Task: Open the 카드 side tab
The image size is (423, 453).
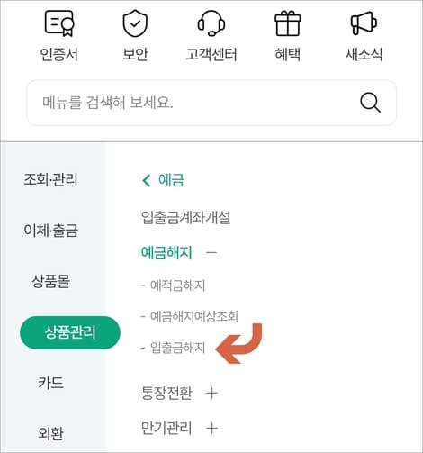Action: click(50, 383)
